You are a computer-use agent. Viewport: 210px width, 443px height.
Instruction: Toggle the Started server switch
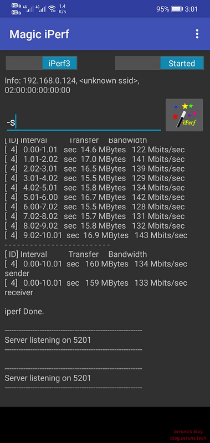[160, 63]
